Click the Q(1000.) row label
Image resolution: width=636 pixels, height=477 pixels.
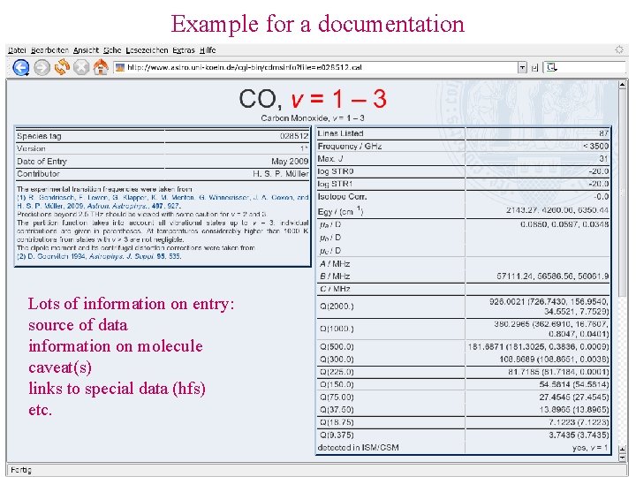(x=337, y=329)
